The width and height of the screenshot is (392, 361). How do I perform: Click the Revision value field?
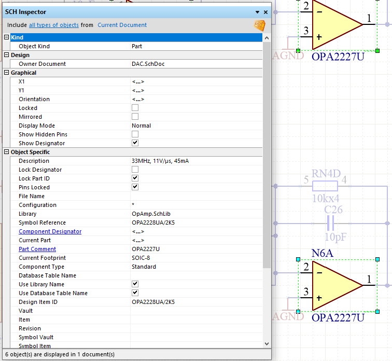196,328
